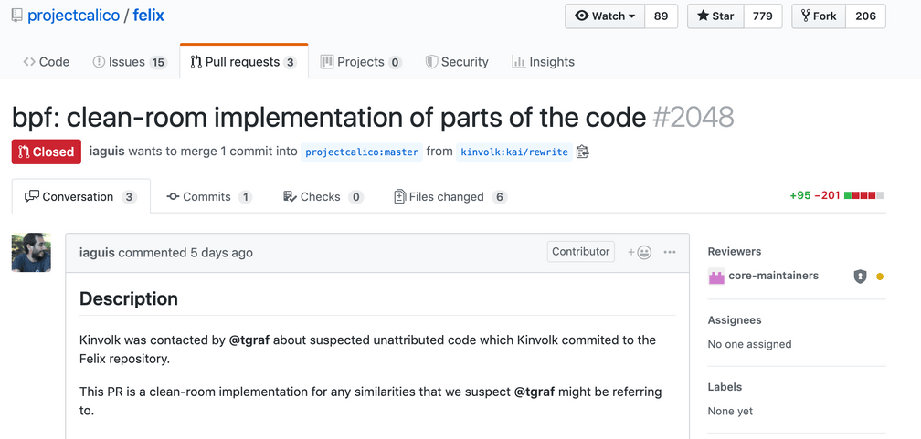This screenshot has height=439, width=921.
Task: Open the felix repository link
Action: point(149,16)
